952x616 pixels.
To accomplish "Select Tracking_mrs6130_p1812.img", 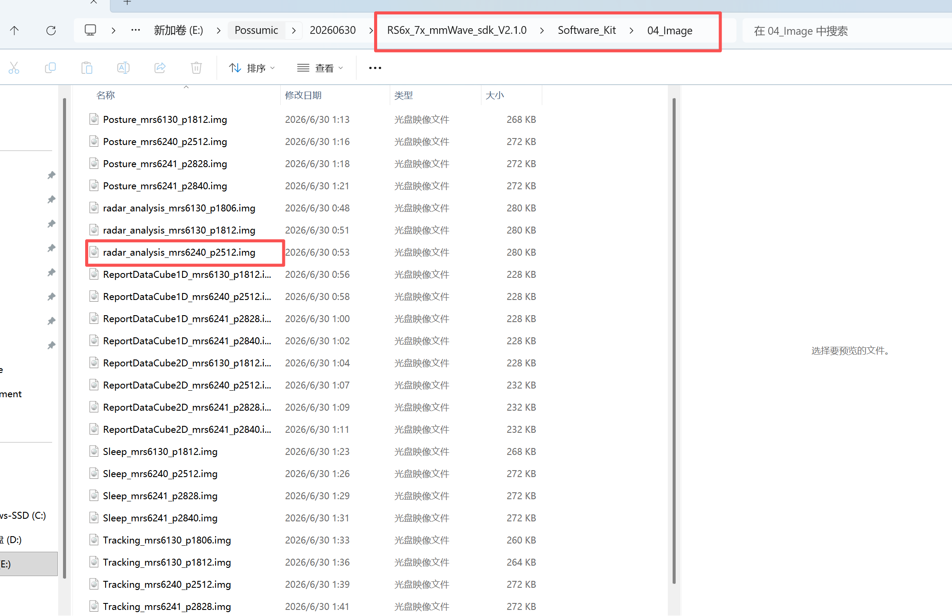I will tap(167, 562).
